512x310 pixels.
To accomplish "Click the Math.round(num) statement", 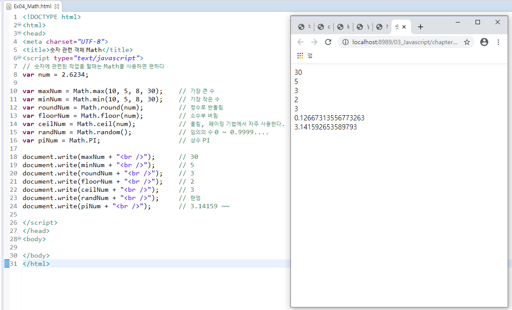I will tap(112, 107).
